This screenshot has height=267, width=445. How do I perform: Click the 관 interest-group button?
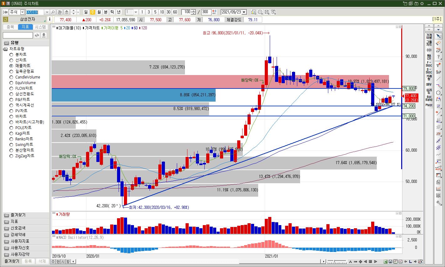[x=60, y=12]
